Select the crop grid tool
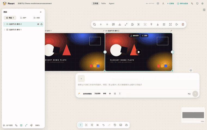207x130 pixels. (164, 24)
